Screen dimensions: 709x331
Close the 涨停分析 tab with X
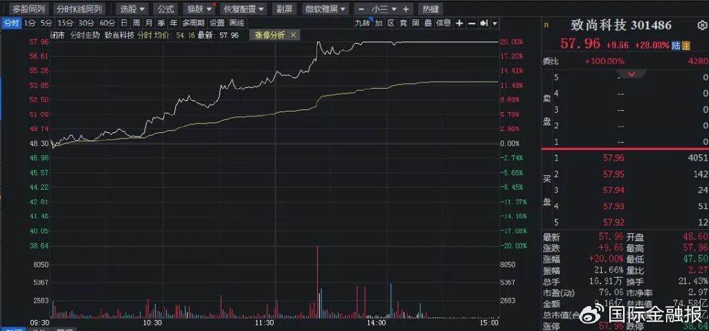[x=293, y=35]
